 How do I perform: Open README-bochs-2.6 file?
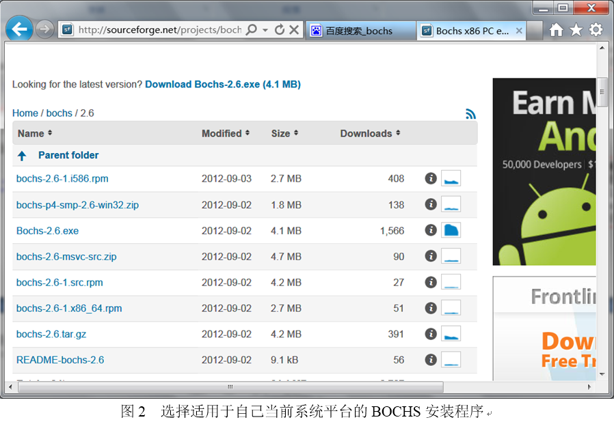60,361
